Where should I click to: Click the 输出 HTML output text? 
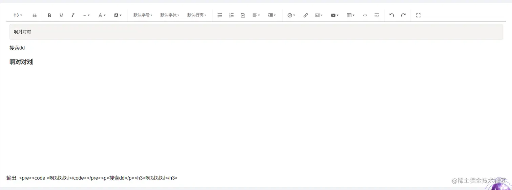pyautogui.click(x=92, y=178)
